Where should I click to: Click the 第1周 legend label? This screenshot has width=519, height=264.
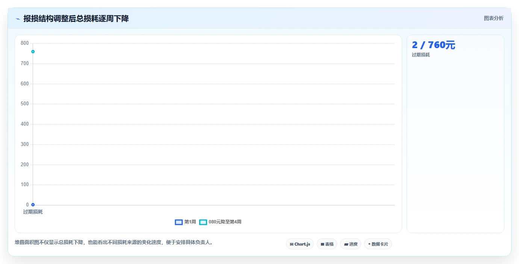coord(190,222)
